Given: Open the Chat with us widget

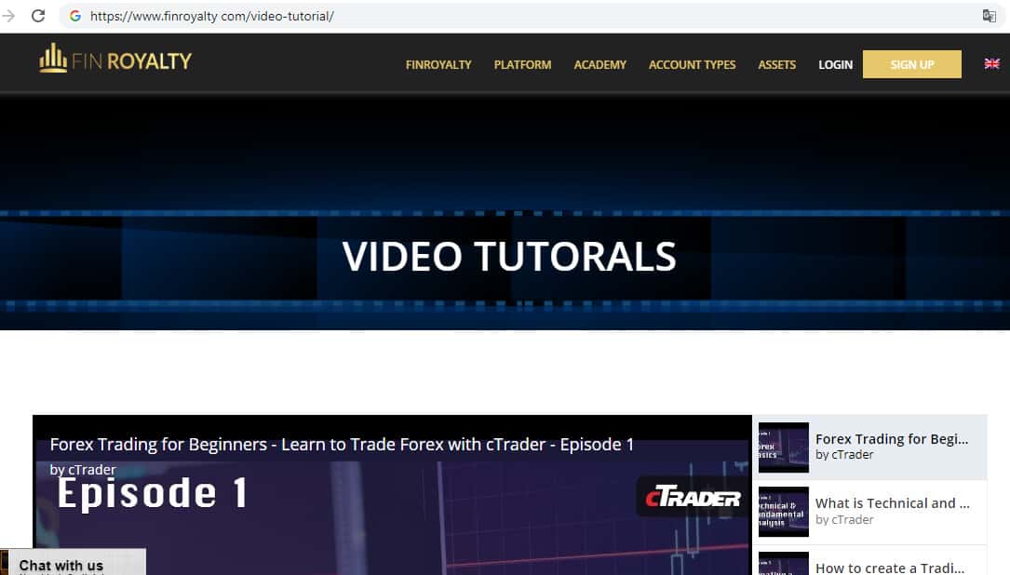Looking at the screenshot, I should (74, 563).
